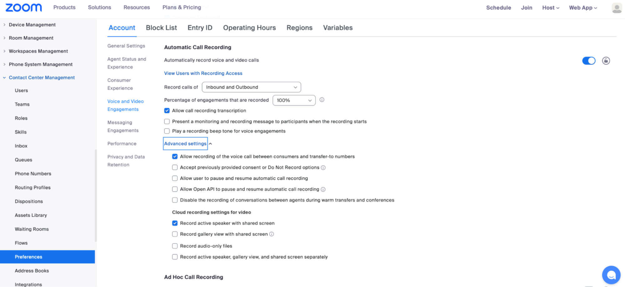
Task: Collapse the Advanced settings section
Action: [x=185, y=144]
